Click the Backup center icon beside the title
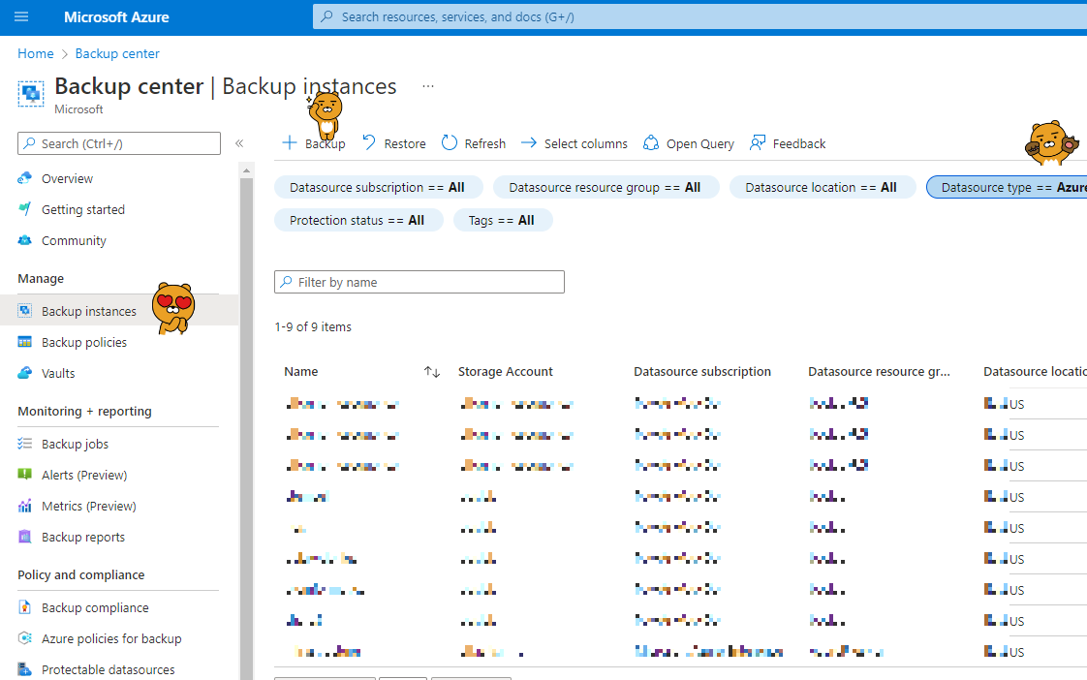 (x=30, y=94)
